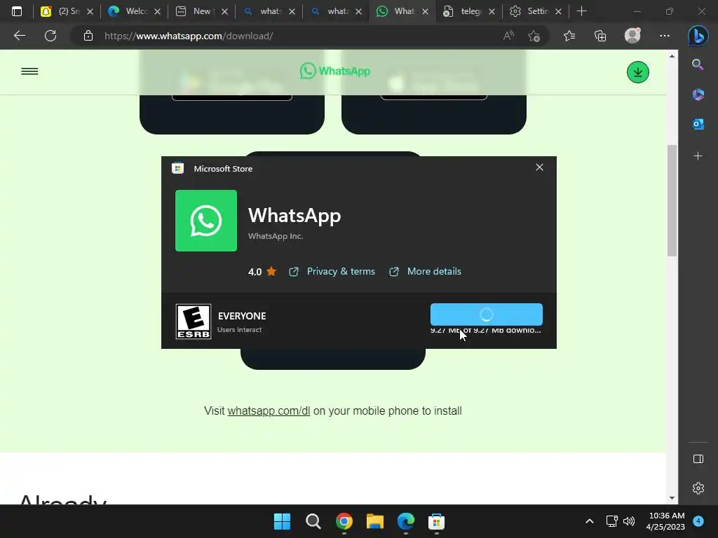Toggle the sidebar layout icon
This screenshot has width=718, height=538.
[x=698, y=459]
